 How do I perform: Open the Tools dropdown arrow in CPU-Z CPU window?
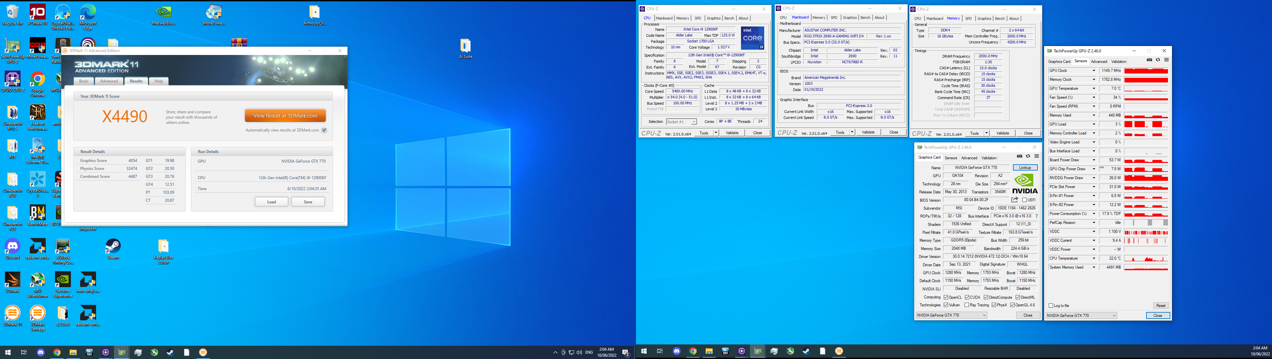716,133
